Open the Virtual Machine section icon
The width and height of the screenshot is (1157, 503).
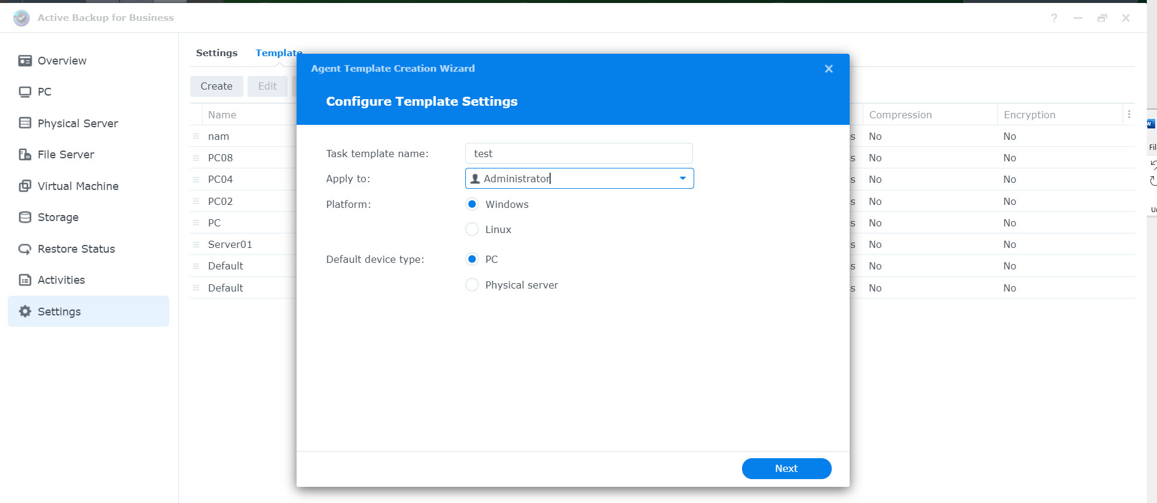[x=25, y=186]
